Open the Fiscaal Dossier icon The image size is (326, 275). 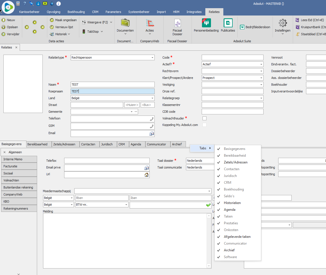(x=177, y=23)
